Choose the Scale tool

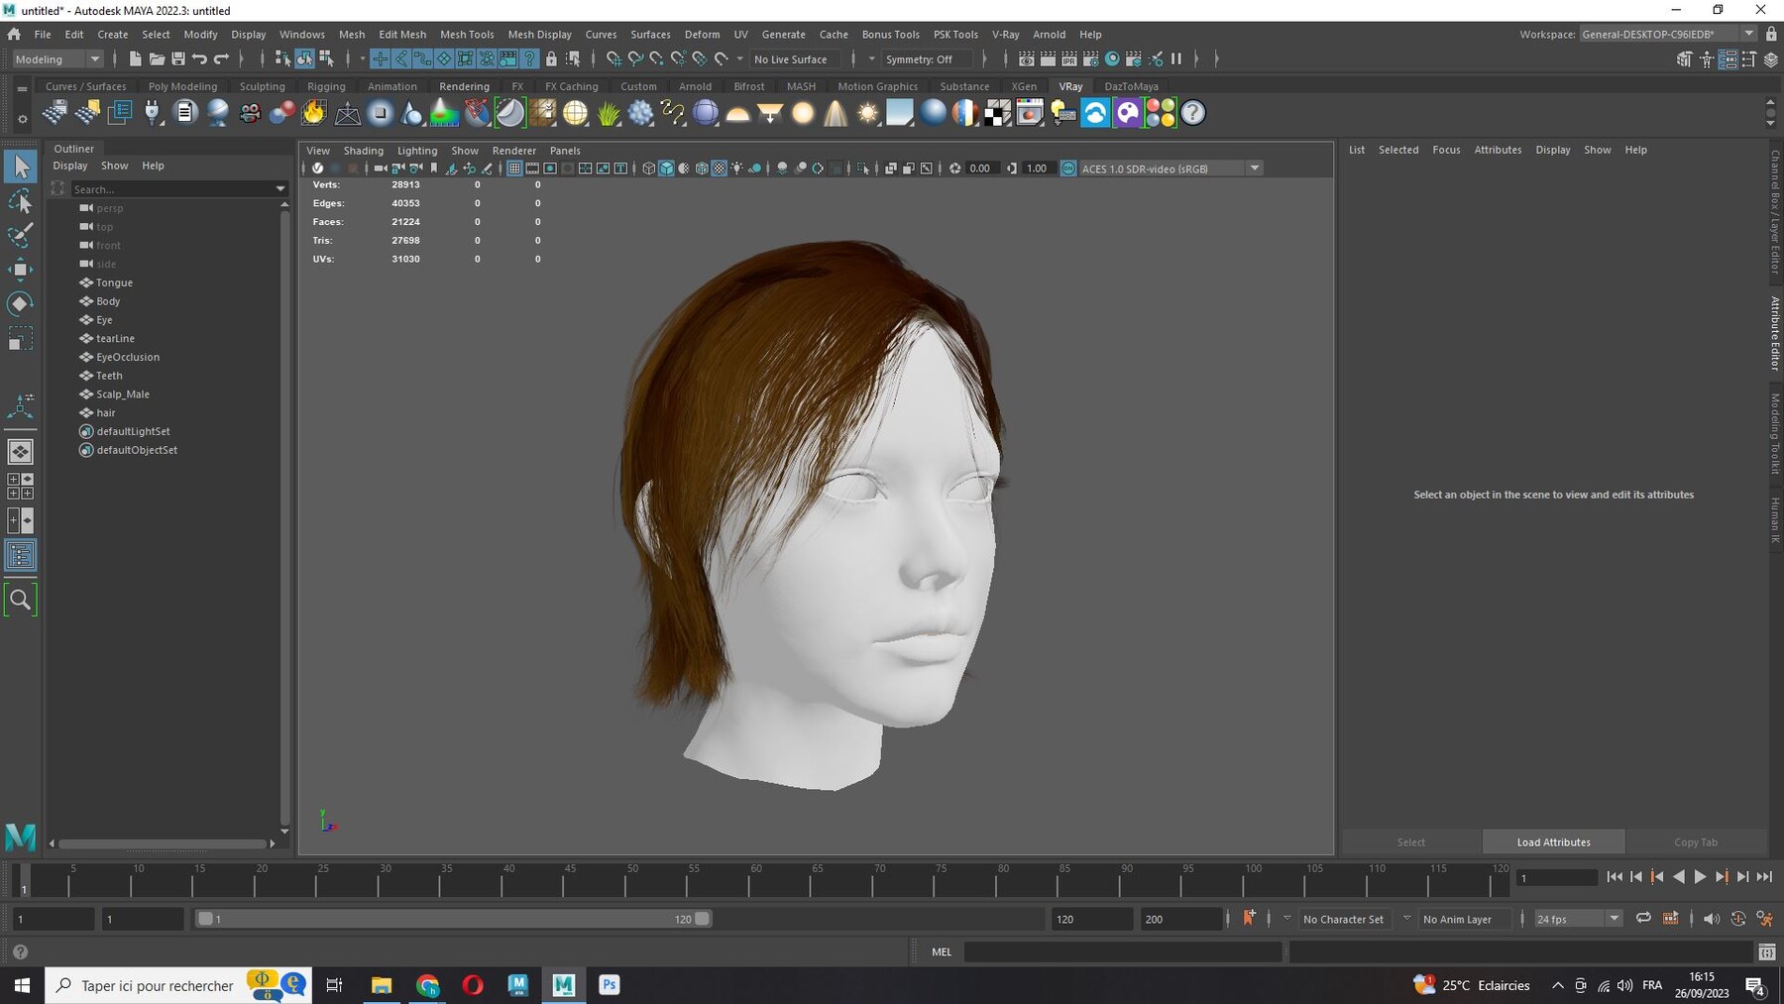point(21,338)
